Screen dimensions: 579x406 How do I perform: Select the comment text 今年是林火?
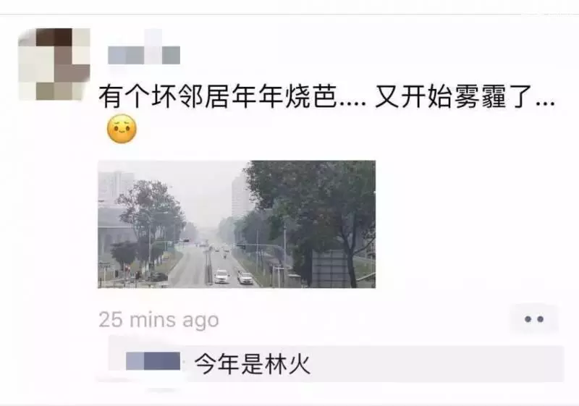click(253, 363)
